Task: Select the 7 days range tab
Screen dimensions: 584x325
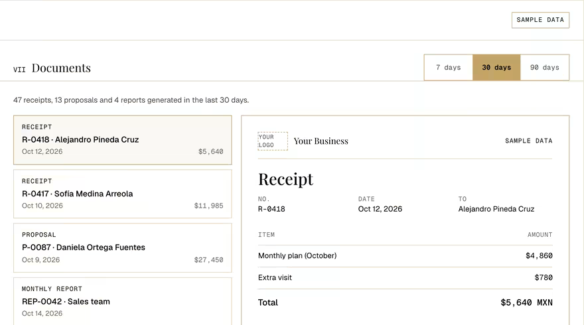Action: click(x=449, y=68)
